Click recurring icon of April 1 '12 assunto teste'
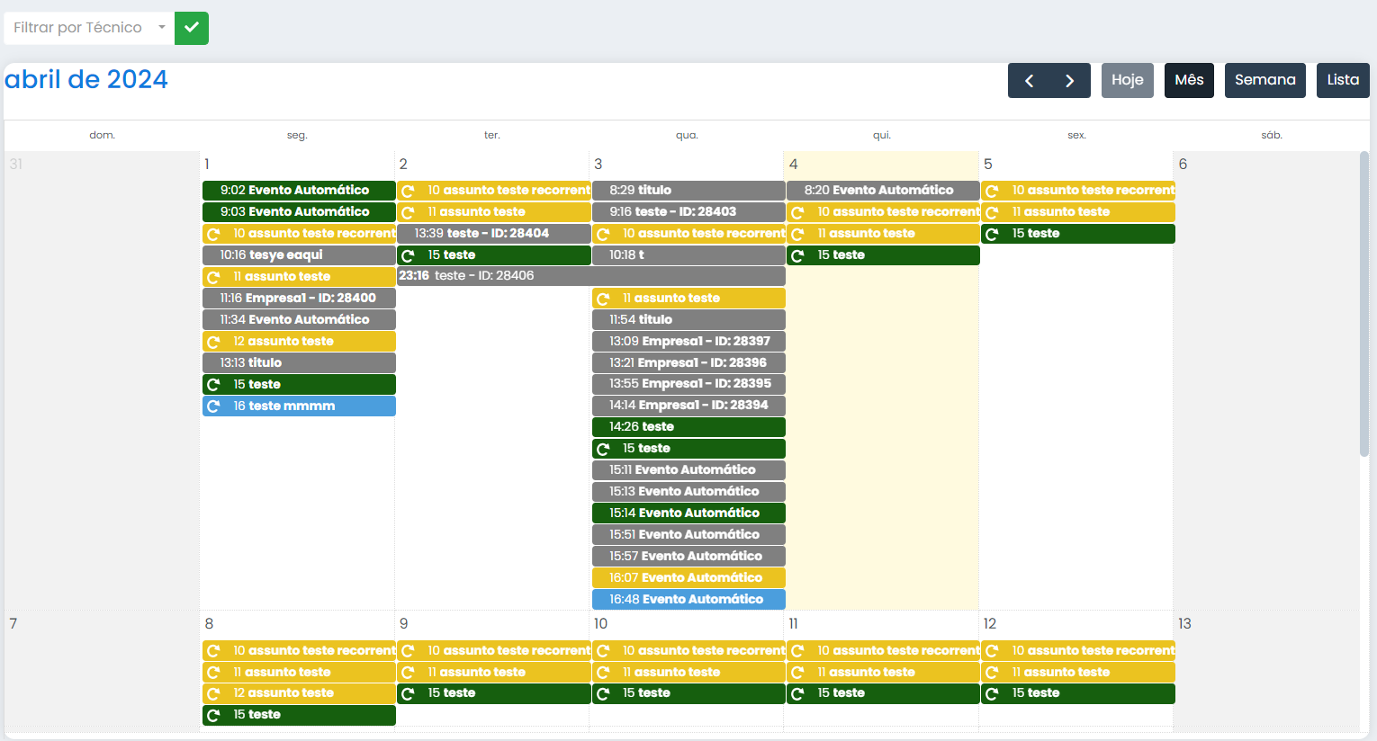 [213, 342]
